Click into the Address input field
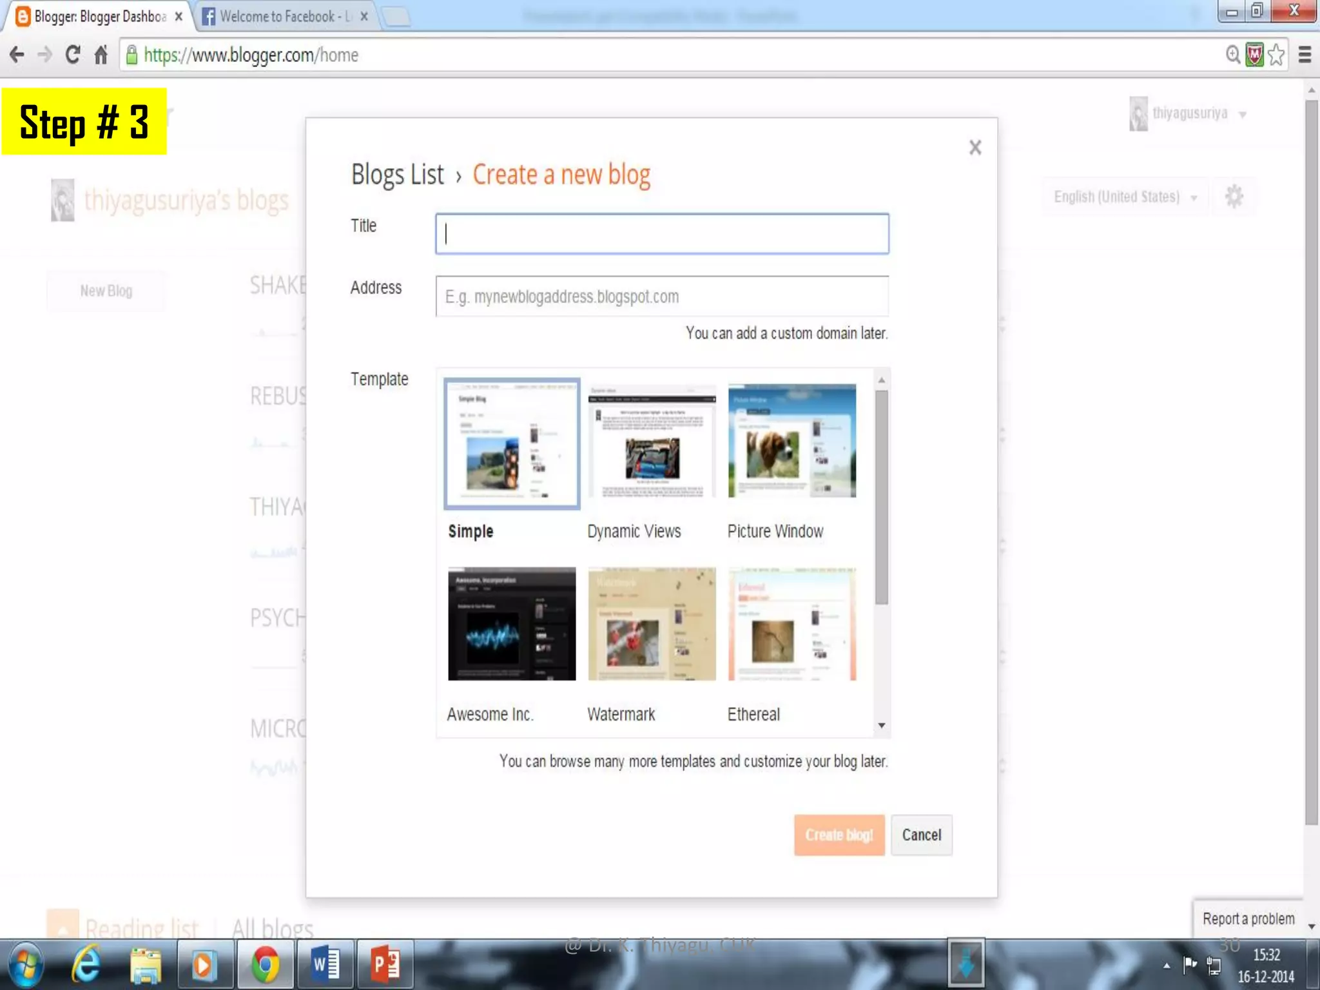Image resolution: width=1320 pixels, height=990 pixels. tap(661, 296)
